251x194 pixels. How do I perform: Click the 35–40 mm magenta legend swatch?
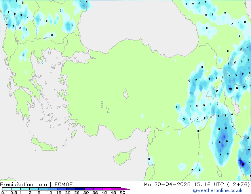(98, 189)
